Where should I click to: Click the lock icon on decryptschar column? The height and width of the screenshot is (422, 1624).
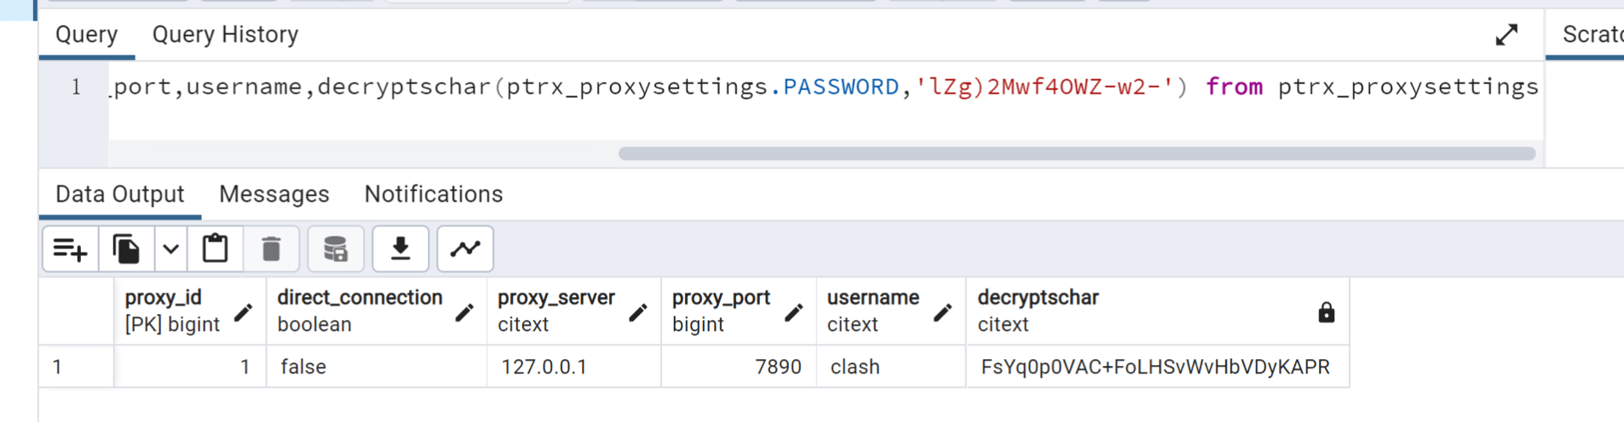[x=1326, y=312]
